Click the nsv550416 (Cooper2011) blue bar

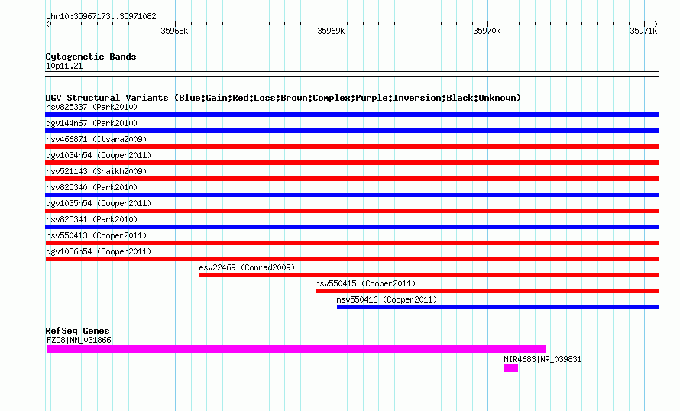point(497,307)
